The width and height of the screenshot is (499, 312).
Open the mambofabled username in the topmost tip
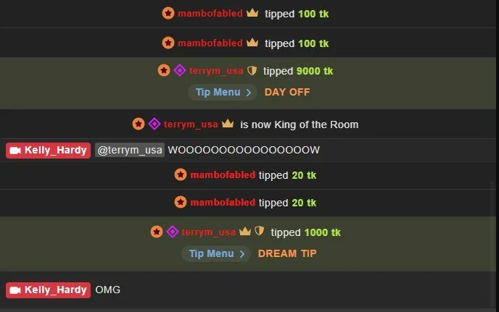(210, 13)
